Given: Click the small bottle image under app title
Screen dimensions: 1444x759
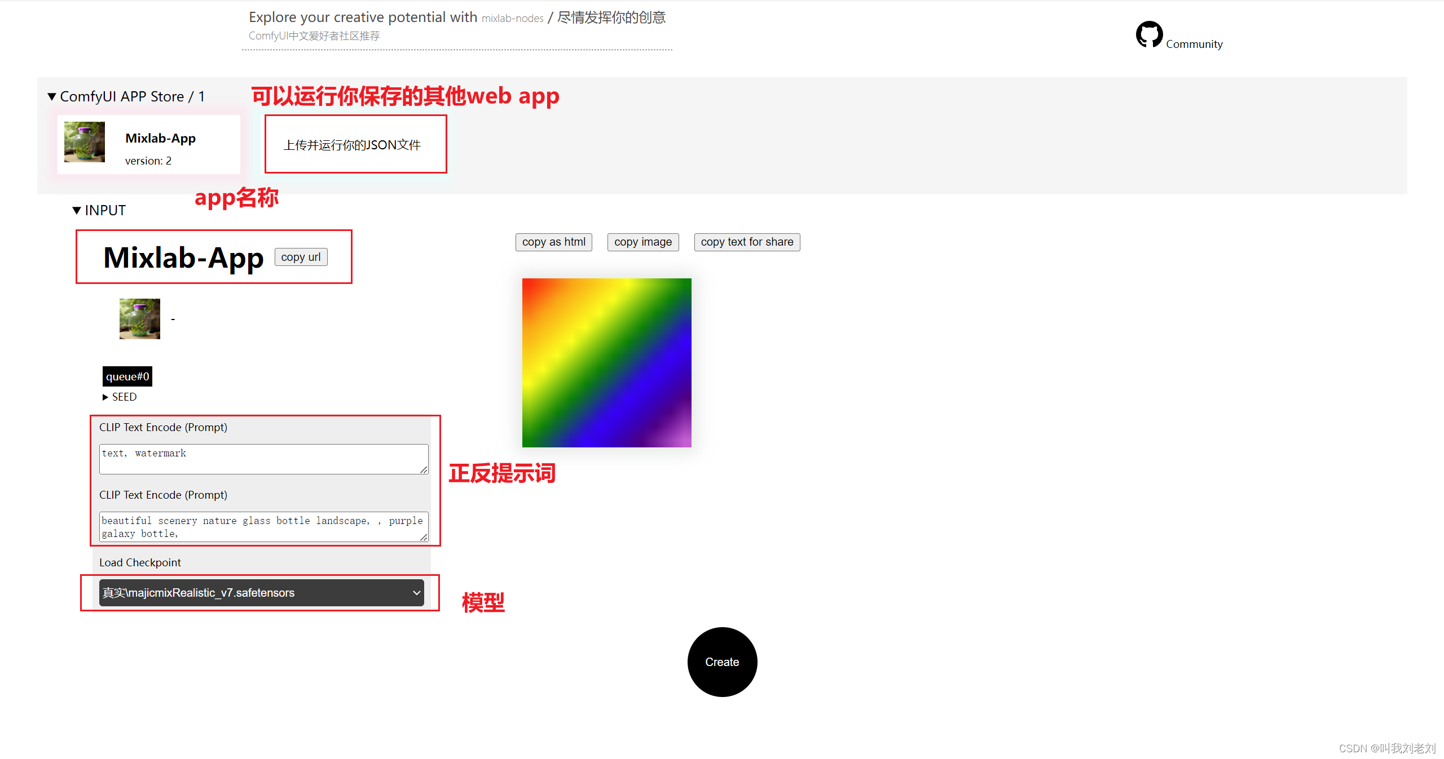Looking at the screenshot, I should pos(140,319).
